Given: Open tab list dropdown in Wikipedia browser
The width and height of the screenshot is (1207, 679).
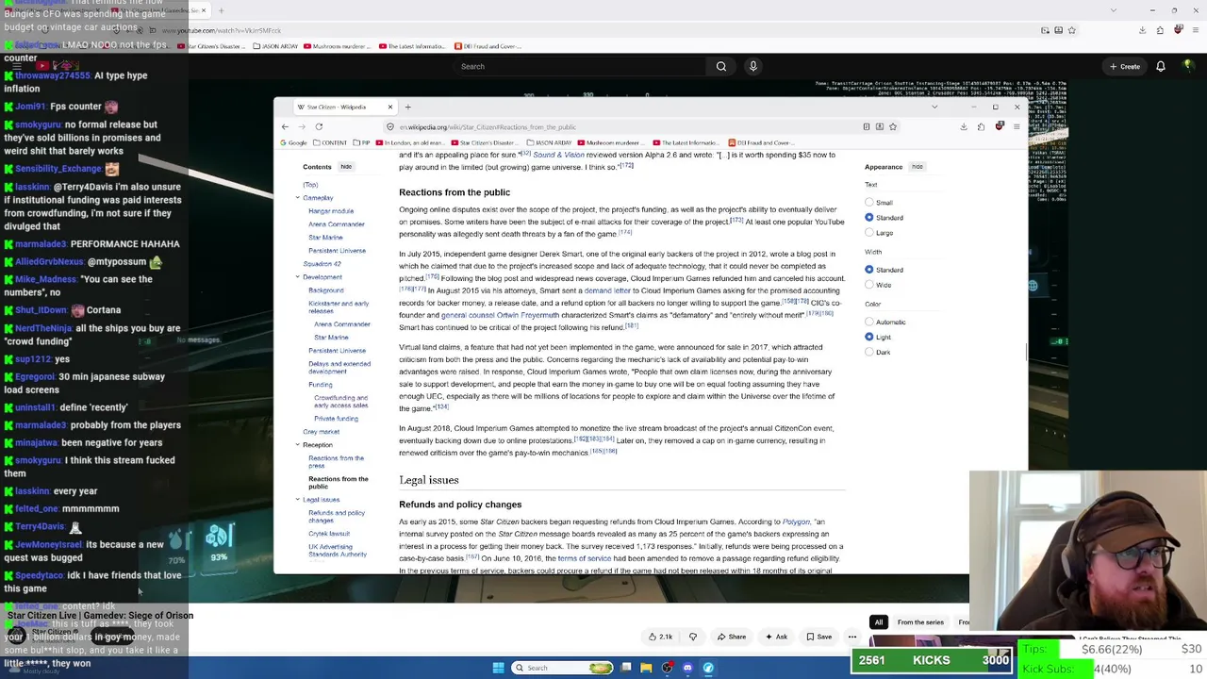Looking at the screenshot, I should click(x=934, y=107).
